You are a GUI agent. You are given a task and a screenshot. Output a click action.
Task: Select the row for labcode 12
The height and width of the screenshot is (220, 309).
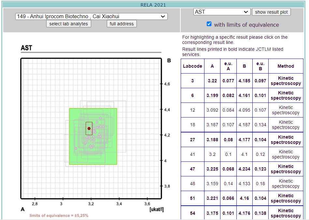192,110
